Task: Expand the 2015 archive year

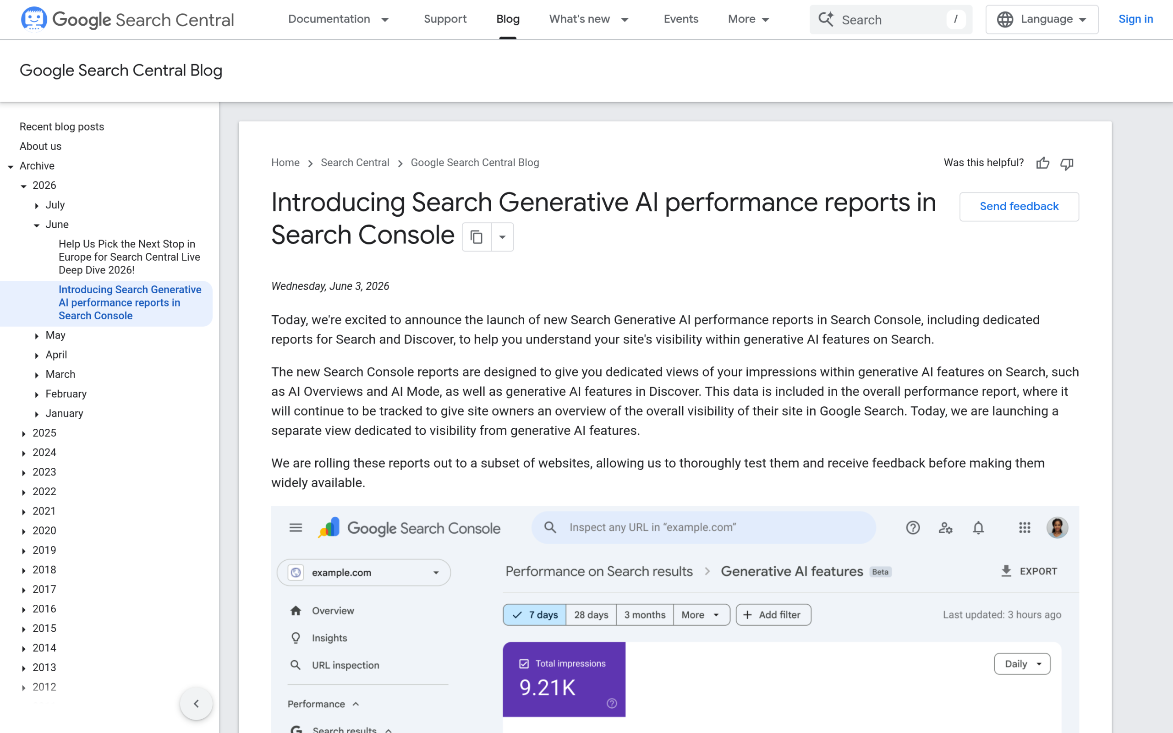Action: 24,629
